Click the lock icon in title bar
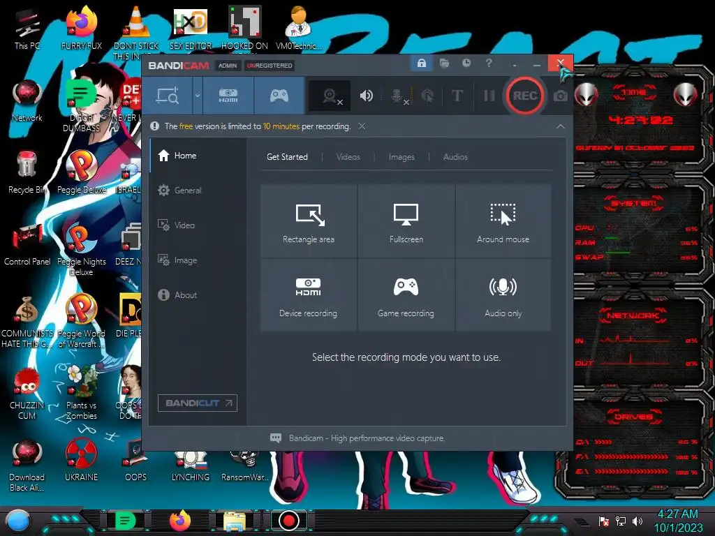Image resolution: width=715 pixels, height=536 pixels. pyautogui.click(x=421, y=63)
